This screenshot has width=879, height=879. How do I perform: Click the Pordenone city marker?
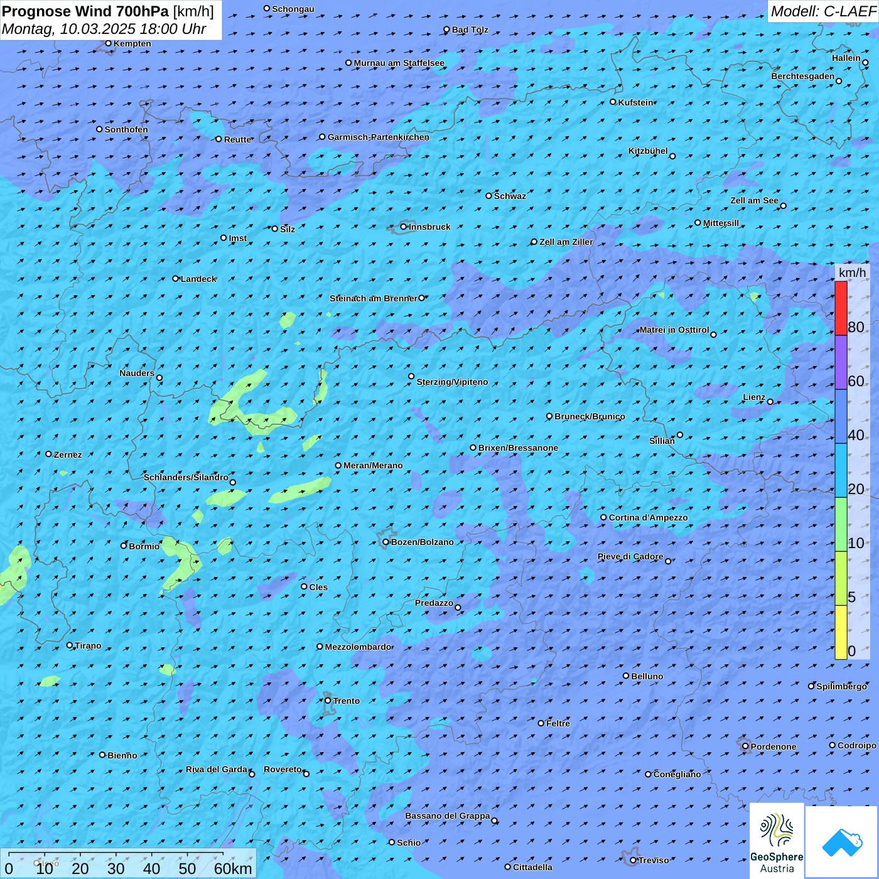pos(745,747)
